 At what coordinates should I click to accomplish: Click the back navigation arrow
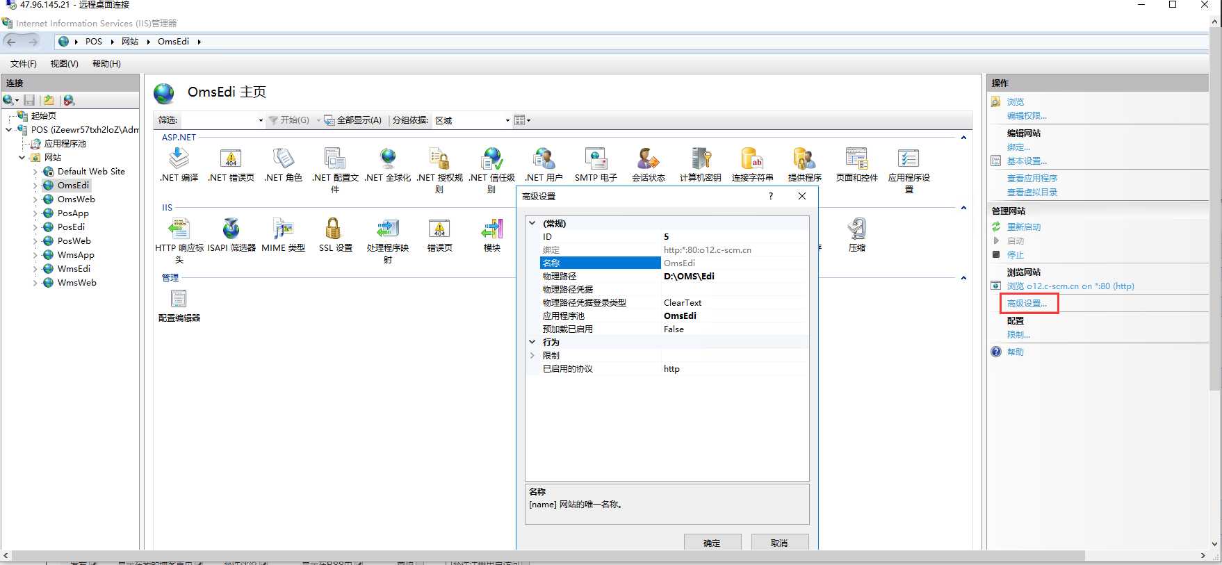11,42
